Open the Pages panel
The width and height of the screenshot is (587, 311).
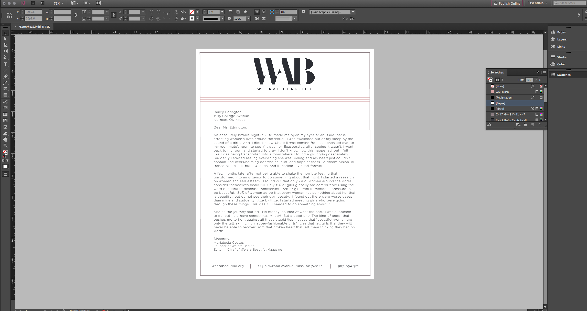[x=561, y=32]
